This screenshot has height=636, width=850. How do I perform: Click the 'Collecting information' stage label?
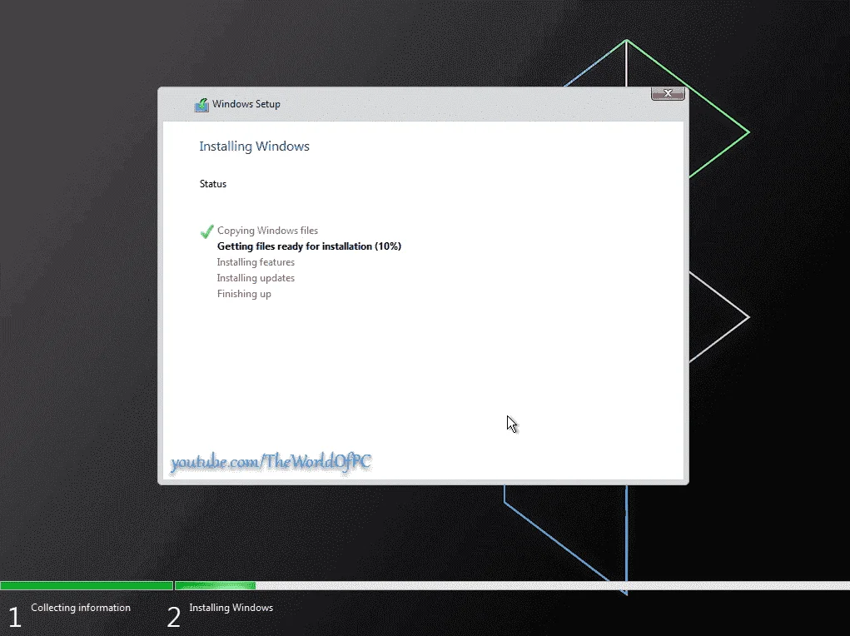[81, 608]
